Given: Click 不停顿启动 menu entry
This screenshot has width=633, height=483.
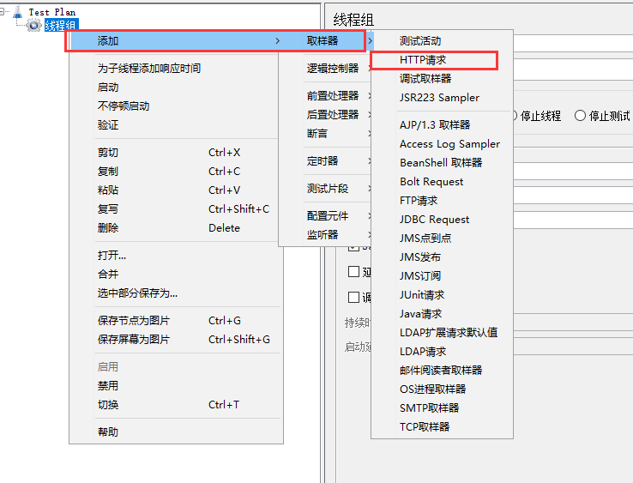Looking at the screenshot, I should pos(175,106).
